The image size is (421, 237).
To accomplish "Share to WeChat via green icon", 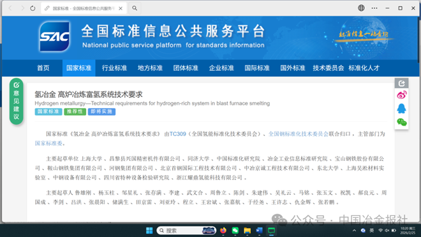I will (x=402, y=122).
